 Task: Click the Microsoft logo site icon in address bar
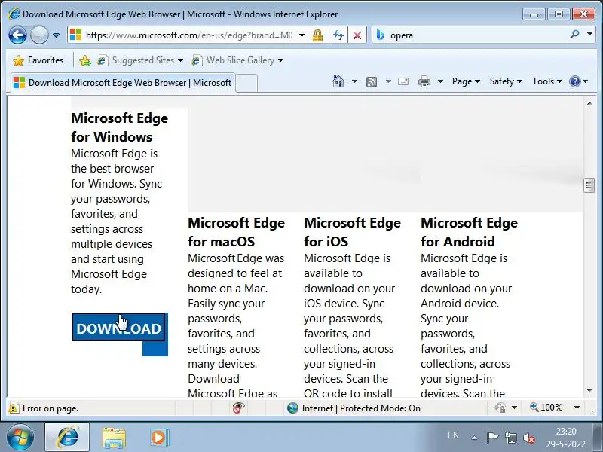[75, 35]
